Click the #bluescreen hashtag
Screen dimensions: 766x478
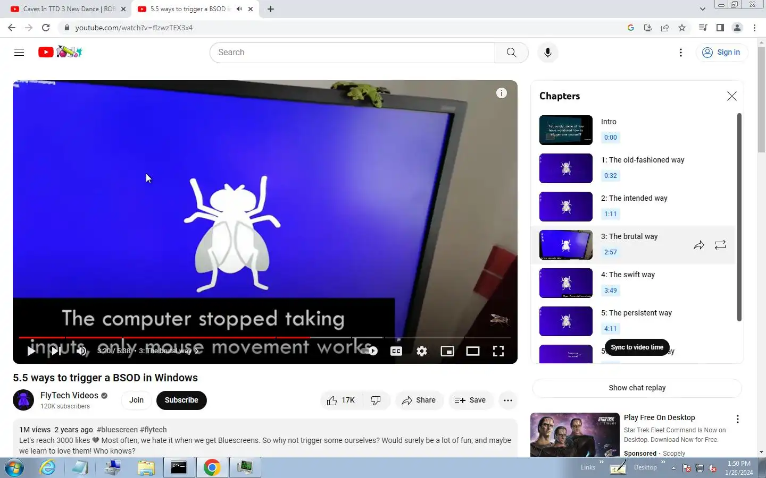click(117, 430)
